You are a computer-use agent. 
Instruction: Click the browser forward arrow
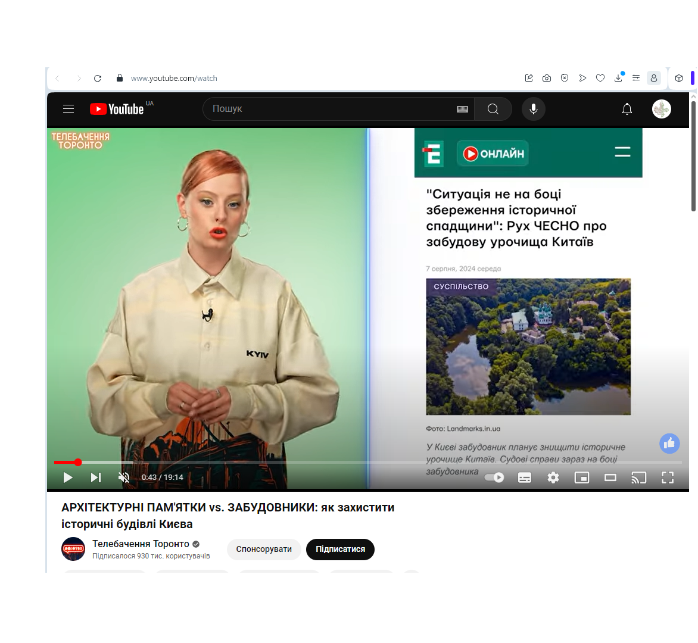(x=79, y=79)
